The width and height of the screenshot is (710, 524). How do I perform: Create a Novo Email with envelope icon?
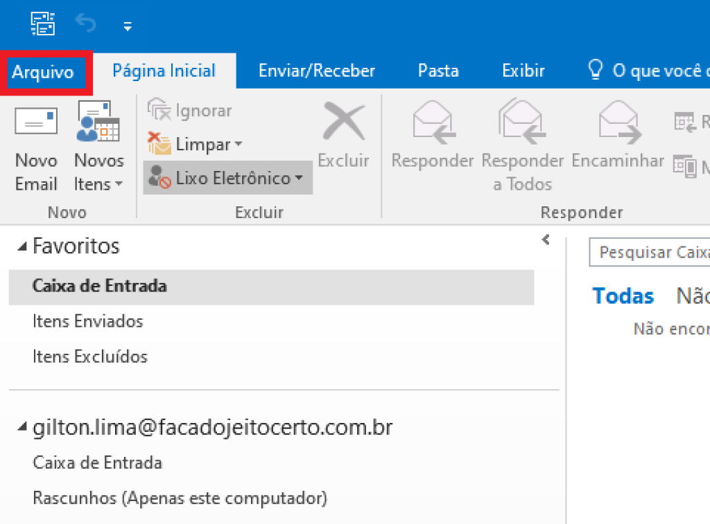[x=36, y=121]
